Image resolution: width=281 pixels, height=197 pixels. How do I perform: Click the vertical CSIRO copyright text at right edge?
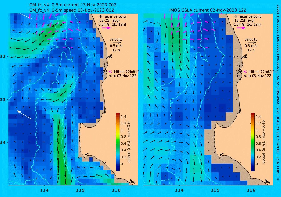(278, 93)
